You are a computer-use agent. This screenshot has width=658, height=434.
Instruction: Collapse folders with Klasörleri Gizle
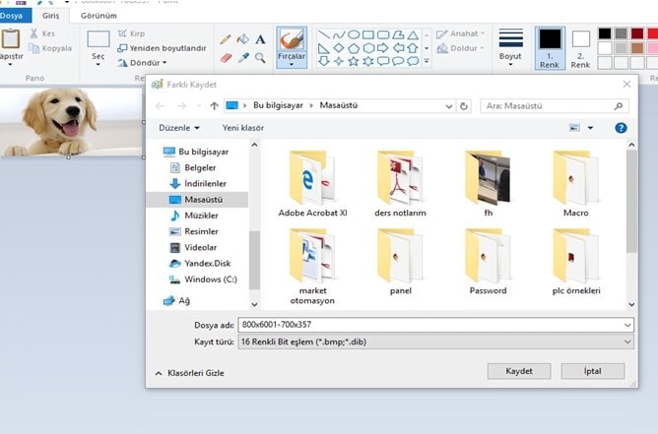(189, 373)
